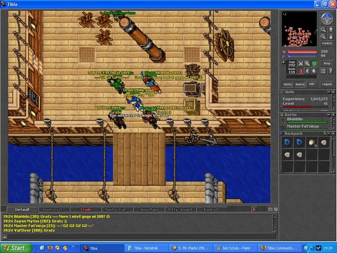Click the compass rose on the minimap panel
The width and height of the screenshot is (337, 253).
(x=327, y=18)
